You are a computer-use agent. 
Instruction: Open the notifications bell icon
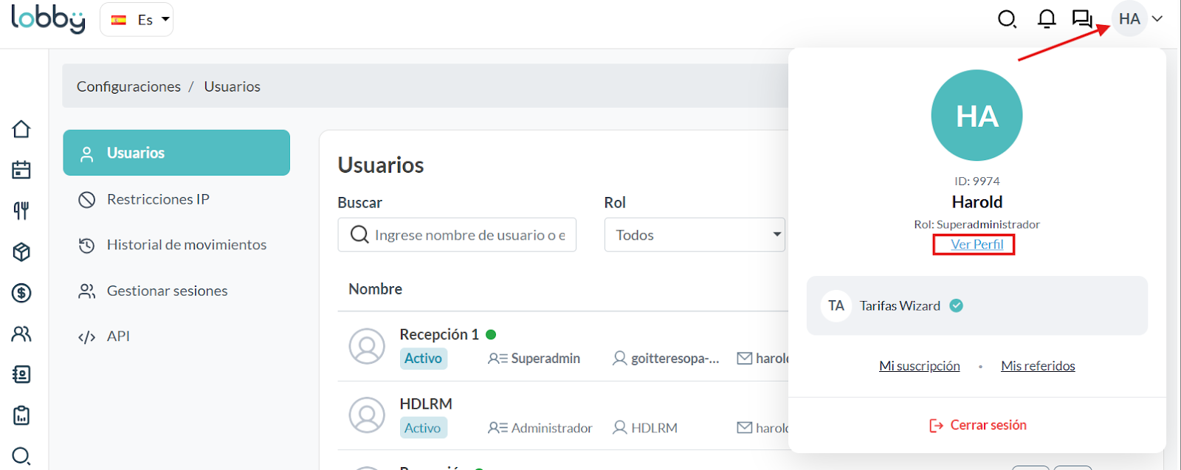1046,19
